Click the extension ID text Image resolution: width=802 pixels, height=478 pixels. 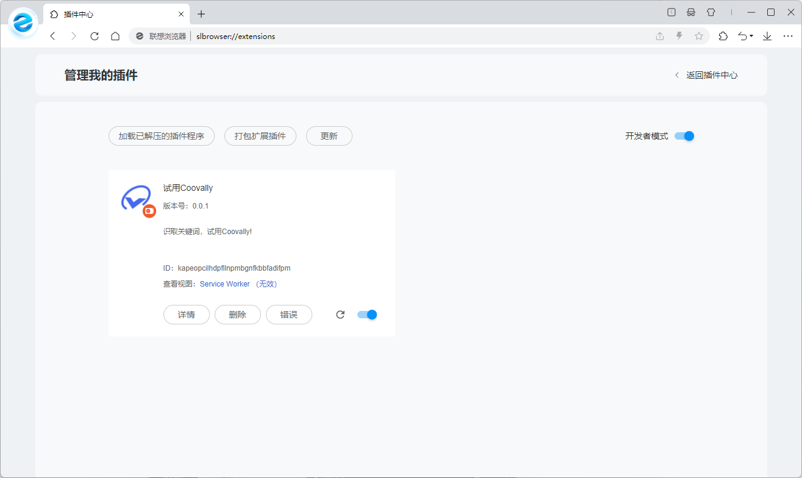pyautogui.click(x=227, y=268)
